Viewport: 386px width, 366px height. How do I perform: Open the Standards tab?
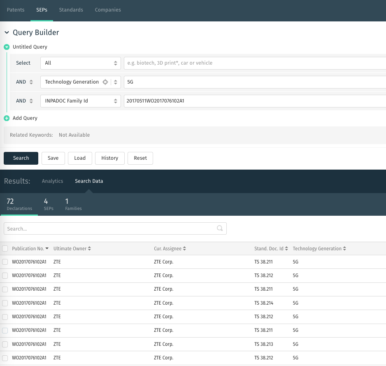(x=71, y=10)
